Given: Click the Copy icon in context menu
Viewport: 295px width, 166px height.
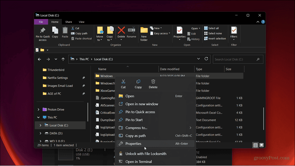Looking at the screenshot, I should click(138, 81).
